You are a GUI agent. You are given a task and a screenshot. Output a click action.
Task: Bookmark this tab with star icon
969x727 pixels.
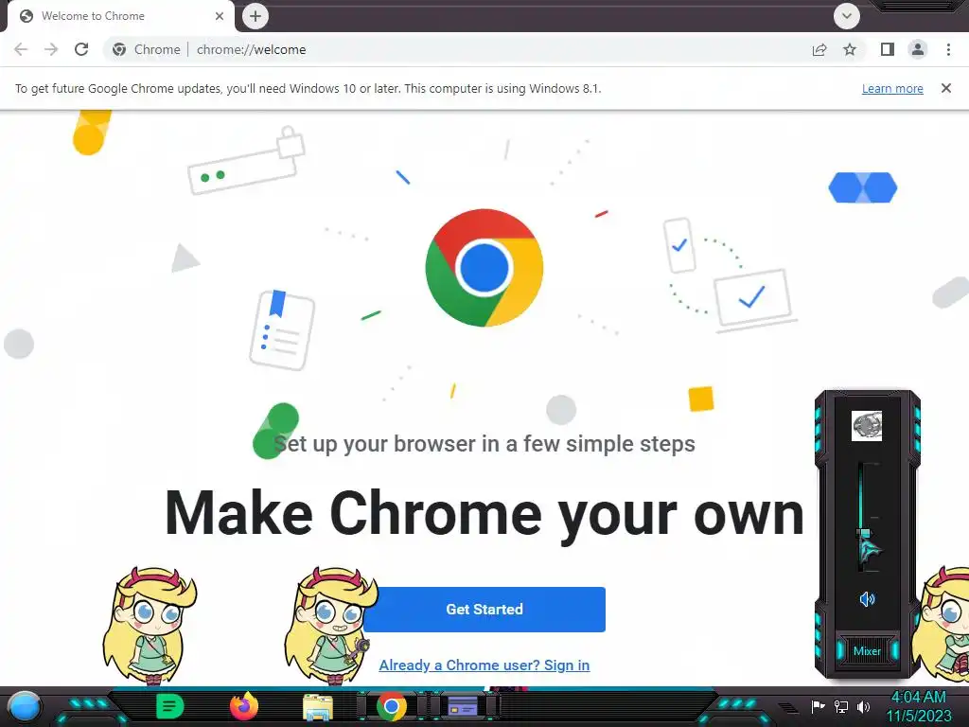coord(850,49)
